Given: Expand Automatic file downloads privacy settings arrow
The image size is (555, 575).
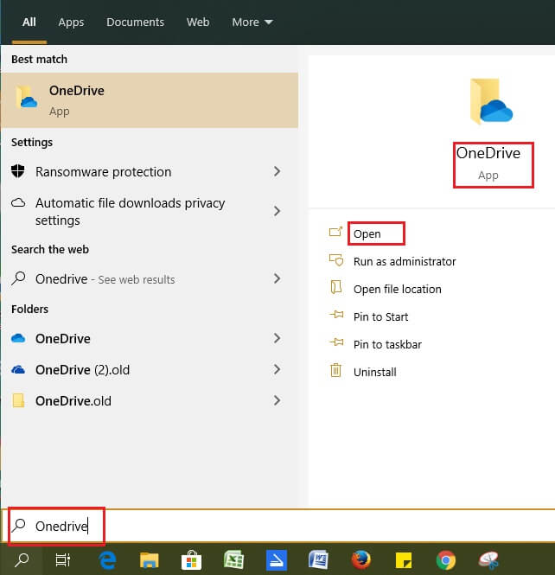Looking at the screenshot, I should (277, 211).
